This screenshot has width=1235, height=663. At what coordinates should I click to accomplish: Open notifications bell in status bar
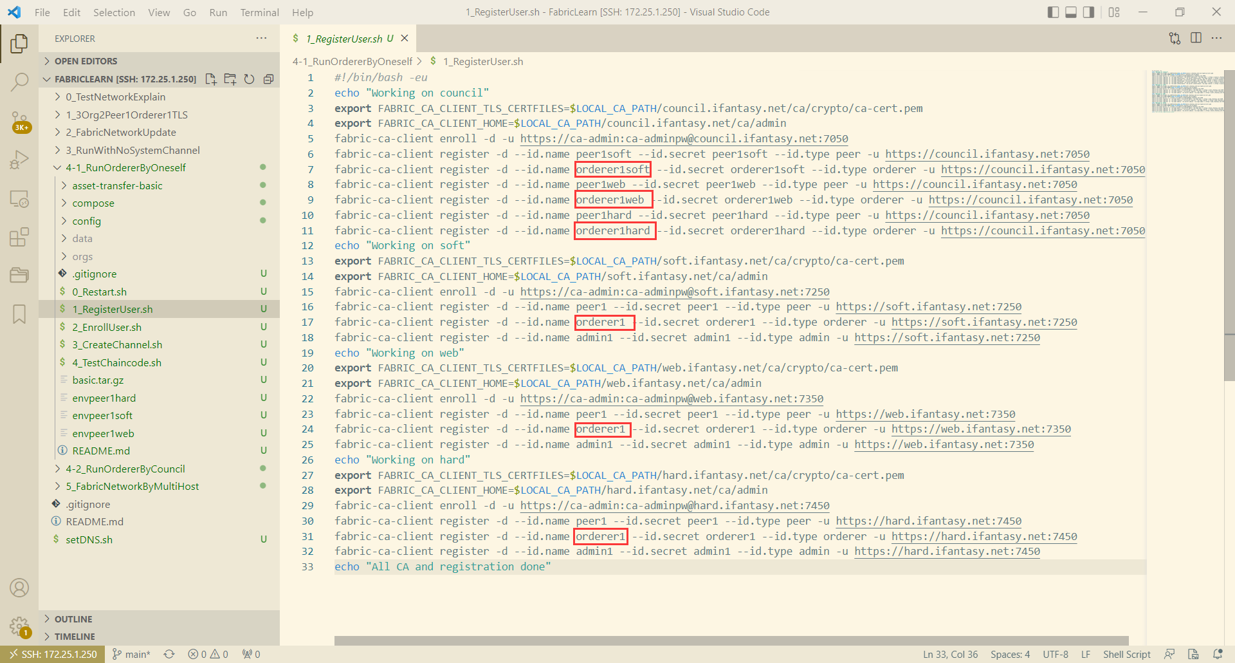tap(1217, 654)
